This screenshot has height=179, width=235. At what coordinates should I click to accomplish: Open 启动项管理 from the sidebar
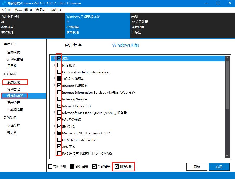coord(15,59)
